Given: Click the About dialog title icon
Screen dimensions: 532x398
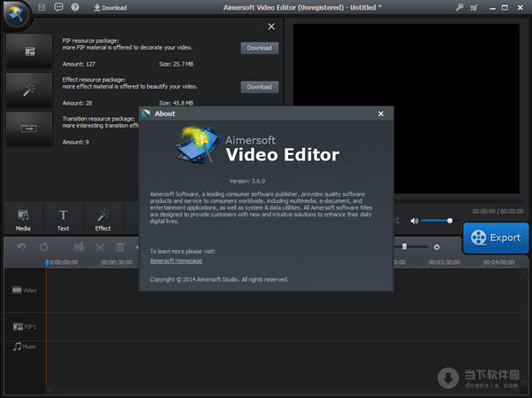Looking at the screenshot, I should coord(146,113).
